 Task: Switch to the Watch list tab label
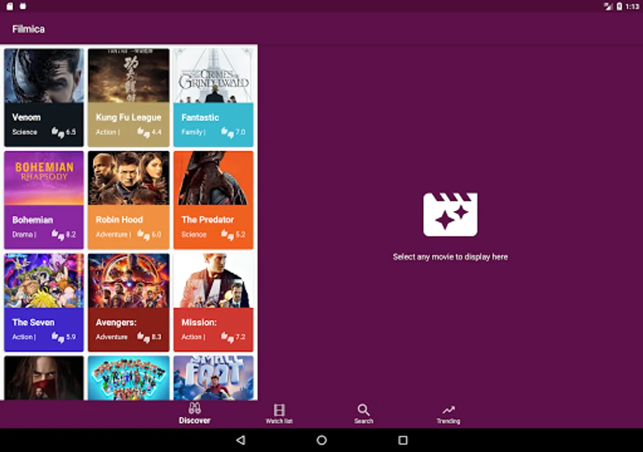tap(279, 421)
